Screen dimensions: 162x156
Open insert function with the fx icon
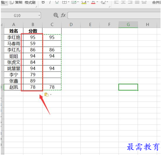pyautogui.click(x=63, y=15)
